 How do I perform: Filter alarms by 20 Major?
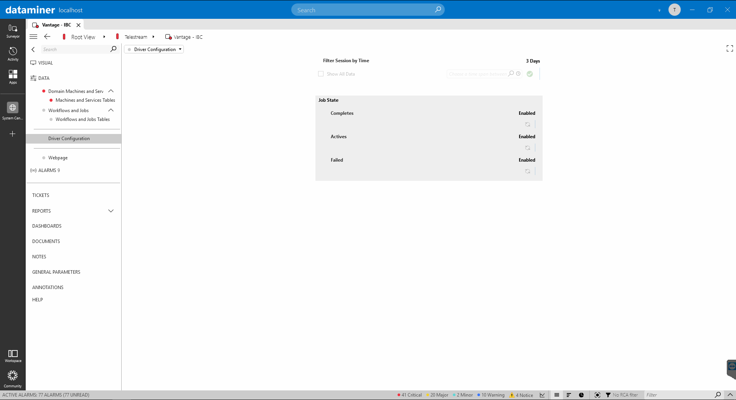[x=437, y=395]
